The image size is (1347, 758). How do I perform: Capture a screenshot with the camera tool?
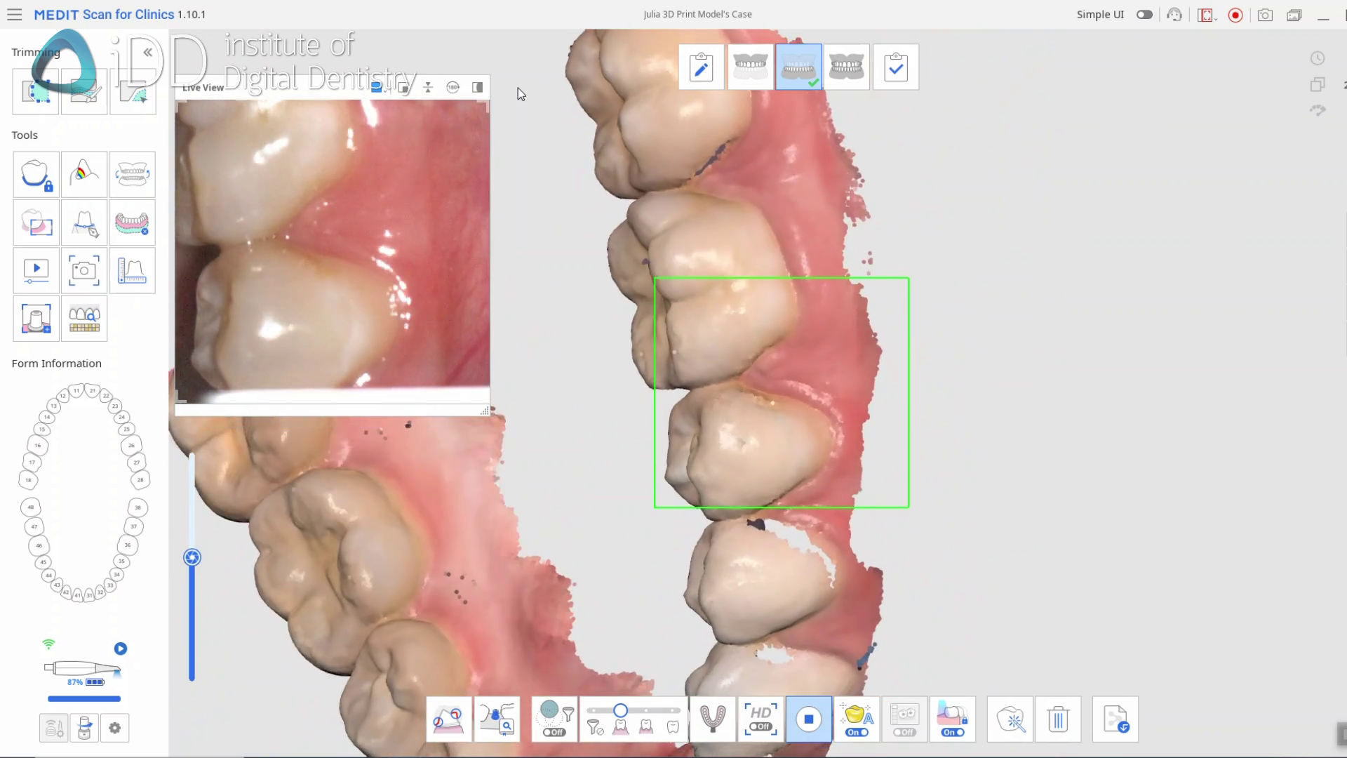(x=84, y=270)
